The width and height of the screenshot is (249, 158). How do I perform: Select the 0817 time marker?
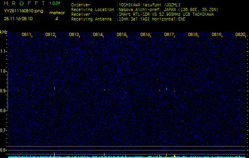click(x=169, y=35)
